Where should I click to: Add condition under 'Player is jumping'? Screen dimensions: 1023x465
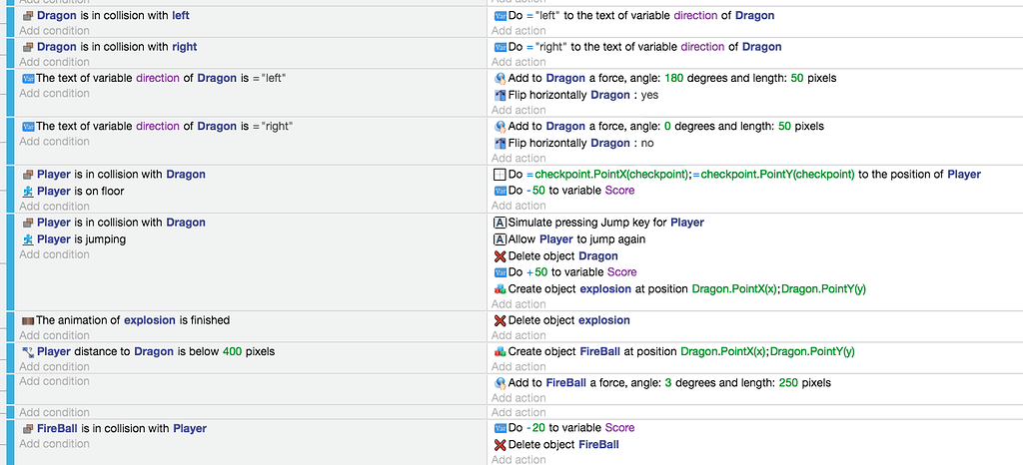click(x=54, y=254)
